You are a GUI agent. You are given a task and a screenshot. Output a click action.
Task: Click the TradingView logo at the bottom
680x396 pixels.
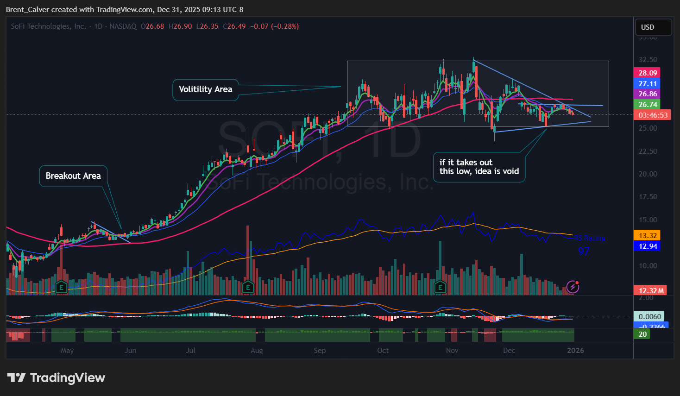[56, 378]
